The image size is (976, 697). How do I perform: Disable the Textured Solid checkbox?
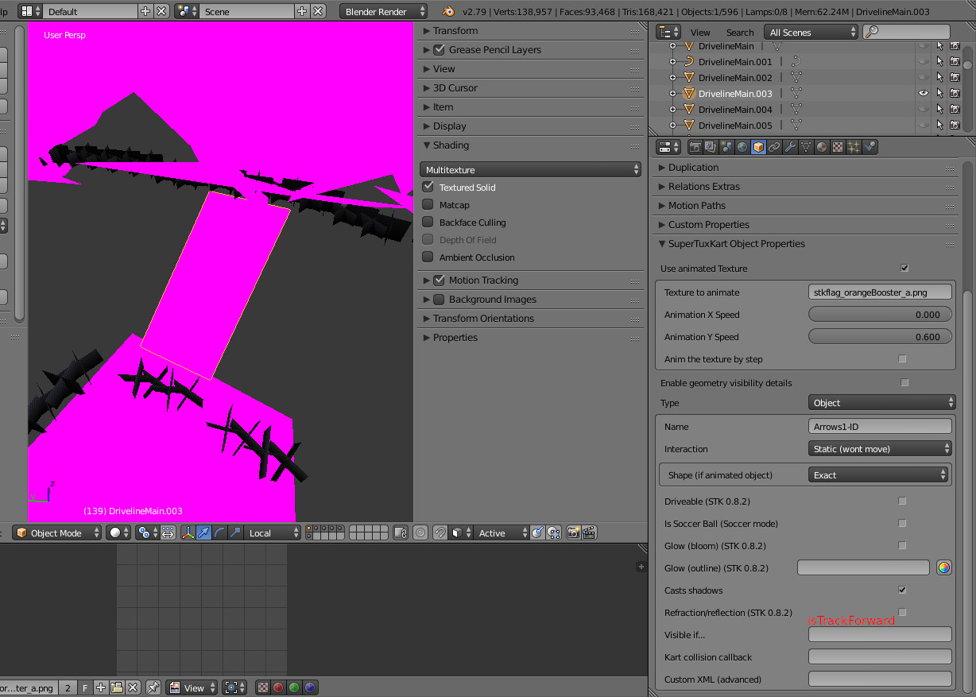(x=428, y=188)
